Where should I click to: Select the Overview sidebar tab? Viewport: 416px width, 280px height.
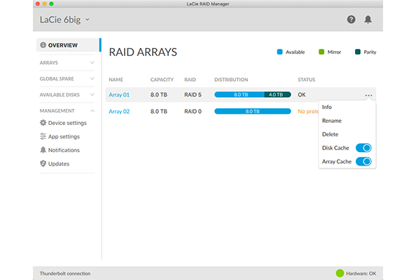[68, 45]
